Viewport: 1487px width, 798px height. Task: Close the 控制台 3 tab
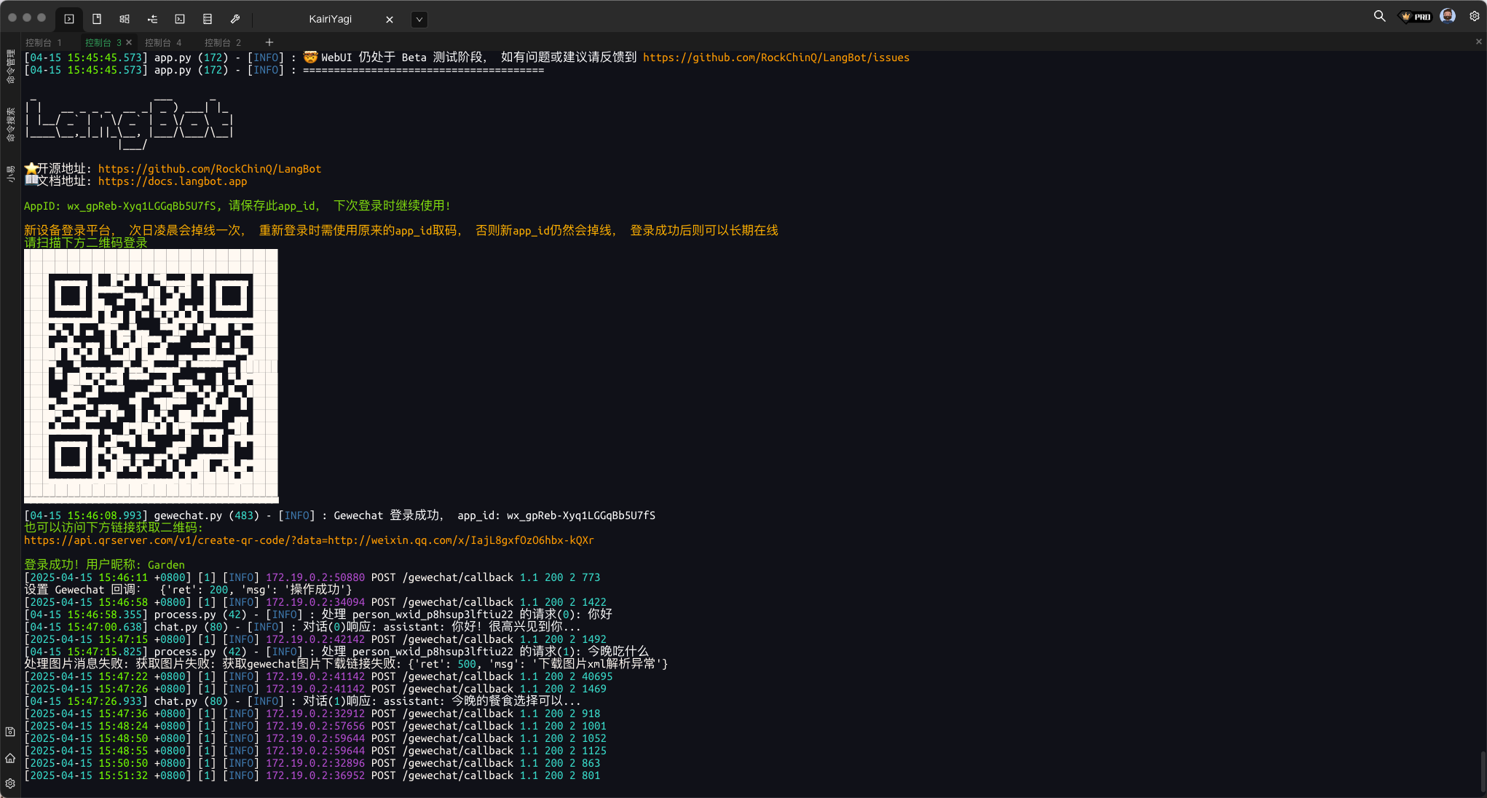(x=129, y=42)
